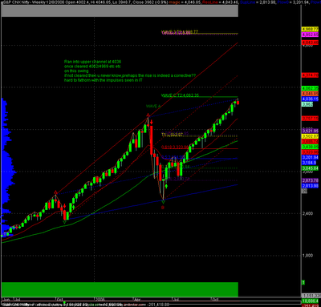The image size is (321, 307).
Task: Click the red down arrow near the April peak
Action: coord(152,123)
